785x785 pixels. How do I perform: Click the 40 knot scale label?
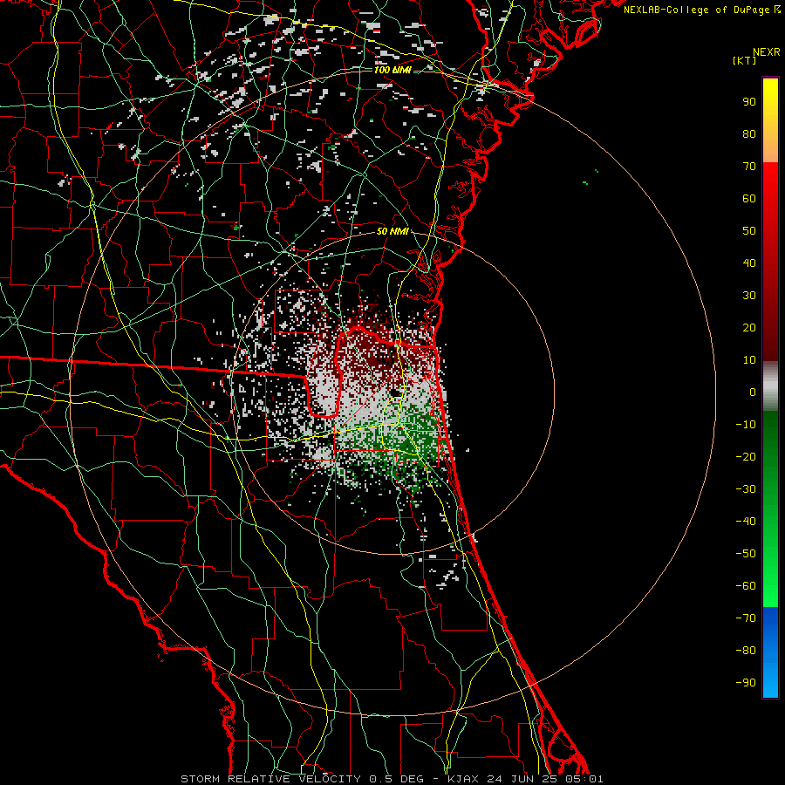point(749,263)
